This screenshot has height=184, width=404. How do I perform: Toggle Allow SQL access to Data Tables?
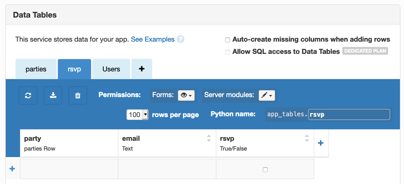tap(228, 52)
